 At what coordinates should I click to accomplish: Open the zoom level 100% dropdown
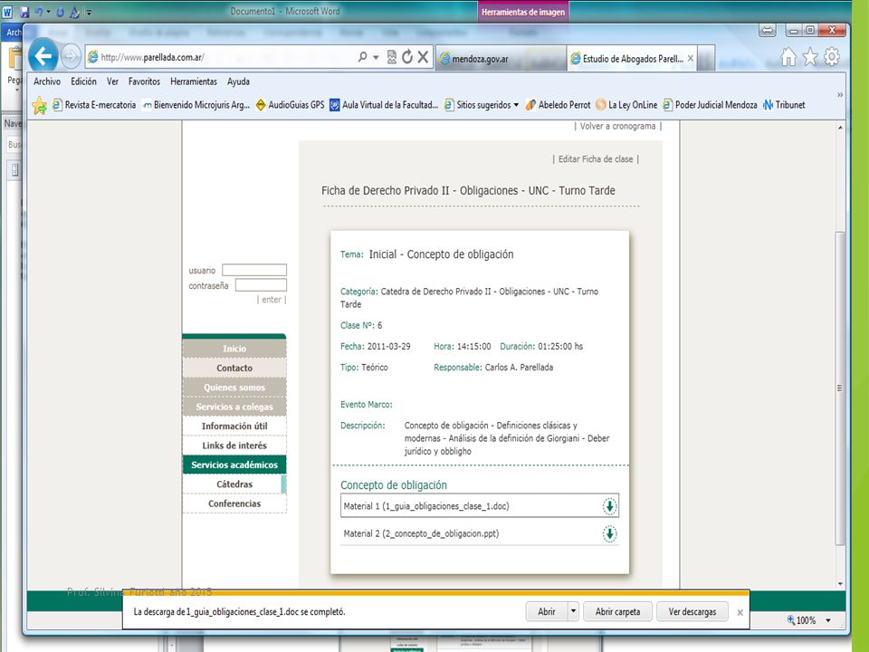tap(828, 620)
